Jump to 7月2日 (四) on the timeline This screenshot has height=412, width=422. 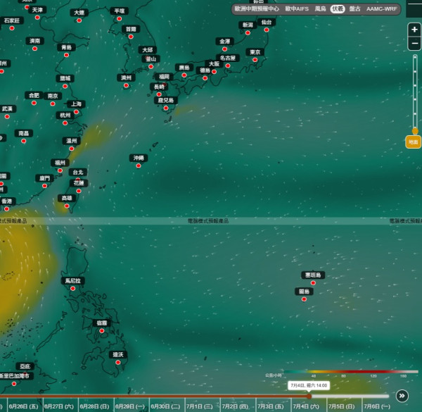coord(235,406)
